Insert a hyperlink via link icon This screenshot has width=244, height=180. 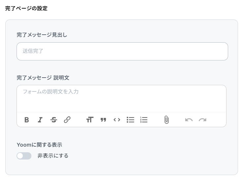tap(67, 120)
